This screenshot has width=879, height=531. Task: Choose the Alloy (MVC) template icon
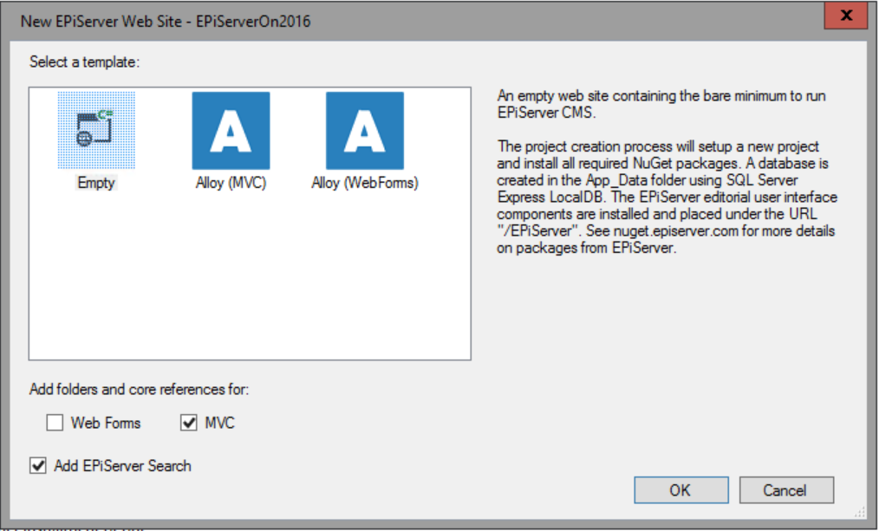click(231, 130)
